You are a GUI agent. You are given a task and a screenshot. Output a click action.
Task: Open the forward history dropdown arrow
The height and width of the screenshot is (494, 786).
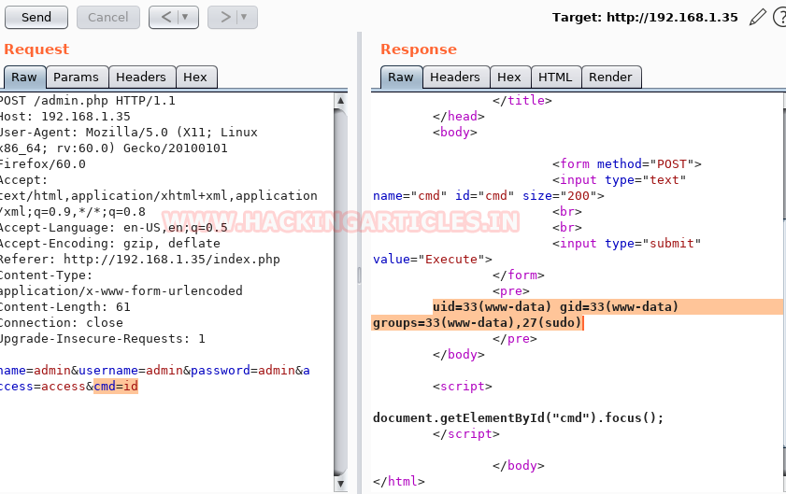[x=244, y=18]
